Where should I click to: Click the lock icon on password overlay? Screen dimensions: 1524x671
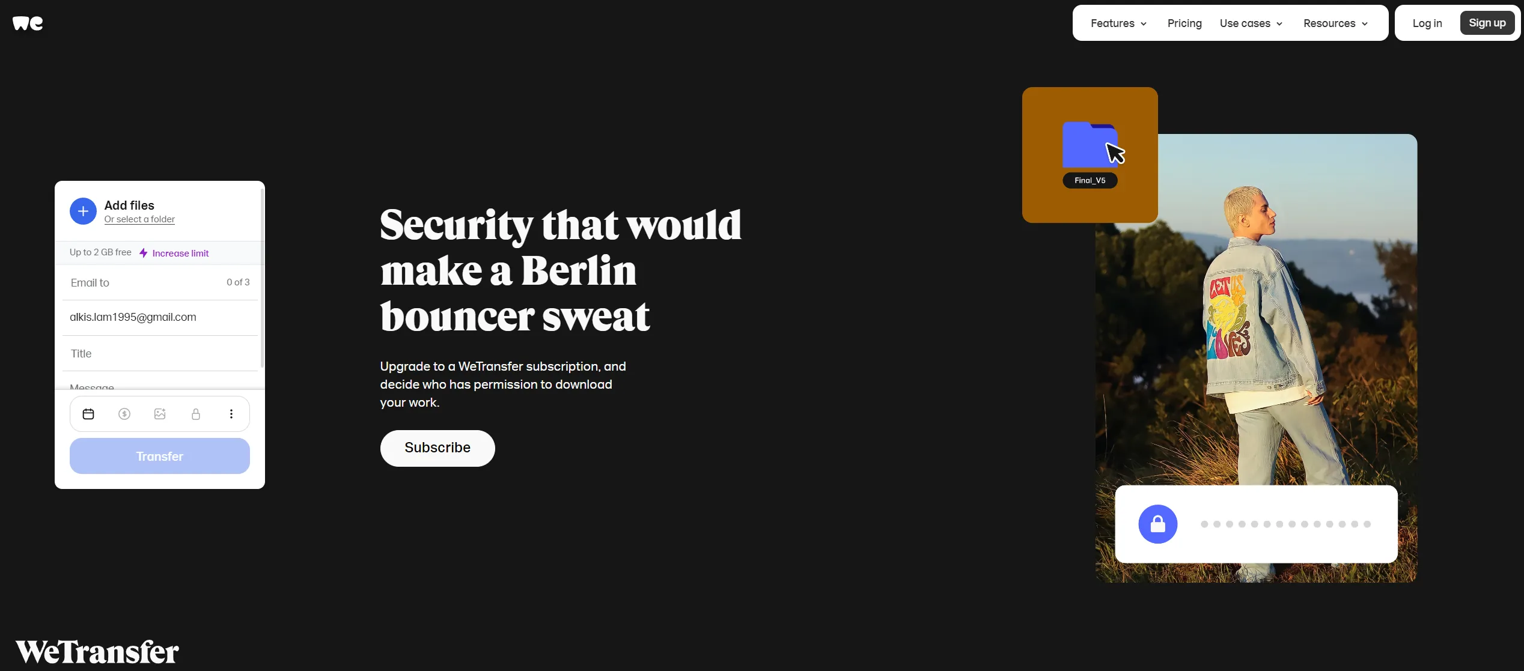point(1157,523)
